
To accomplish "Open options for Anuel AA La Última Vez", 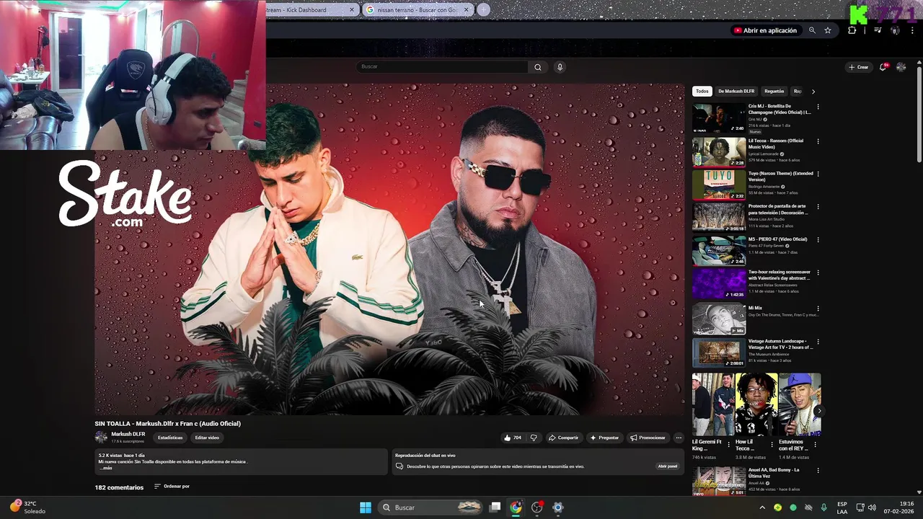I will point(818,470).
